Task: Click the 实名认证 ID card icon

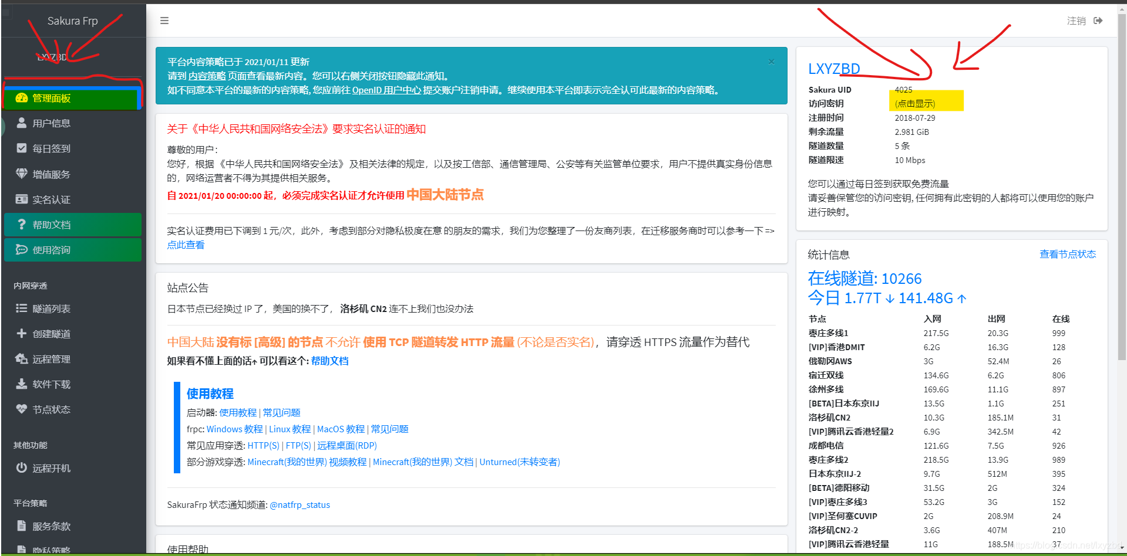Action: [22, 199]
